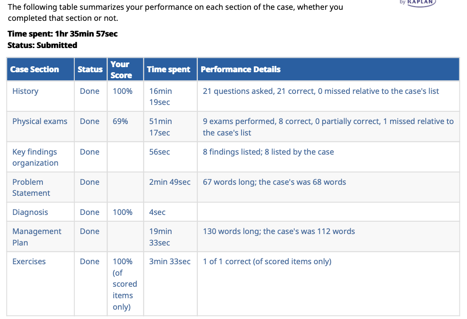Open the Exercises section link

point(29,262)
